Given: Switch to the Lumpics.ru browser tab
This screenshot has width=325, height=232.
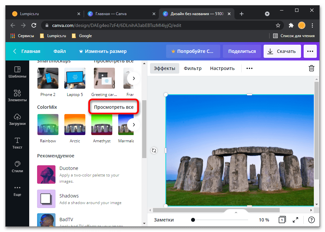Looking at the screenshot, I should 46,14.
